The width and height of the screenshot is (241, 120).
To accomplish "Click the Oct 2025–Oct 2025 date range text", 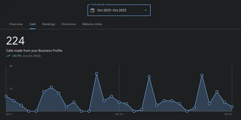I will tap(112, 11).
